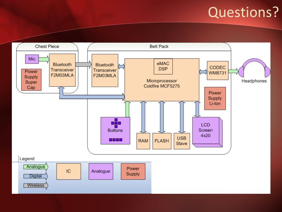The width and height of the screenshot is (282, 212).
Task: Click the digital arrow above USB Slave
Action: tap(182, 117)
